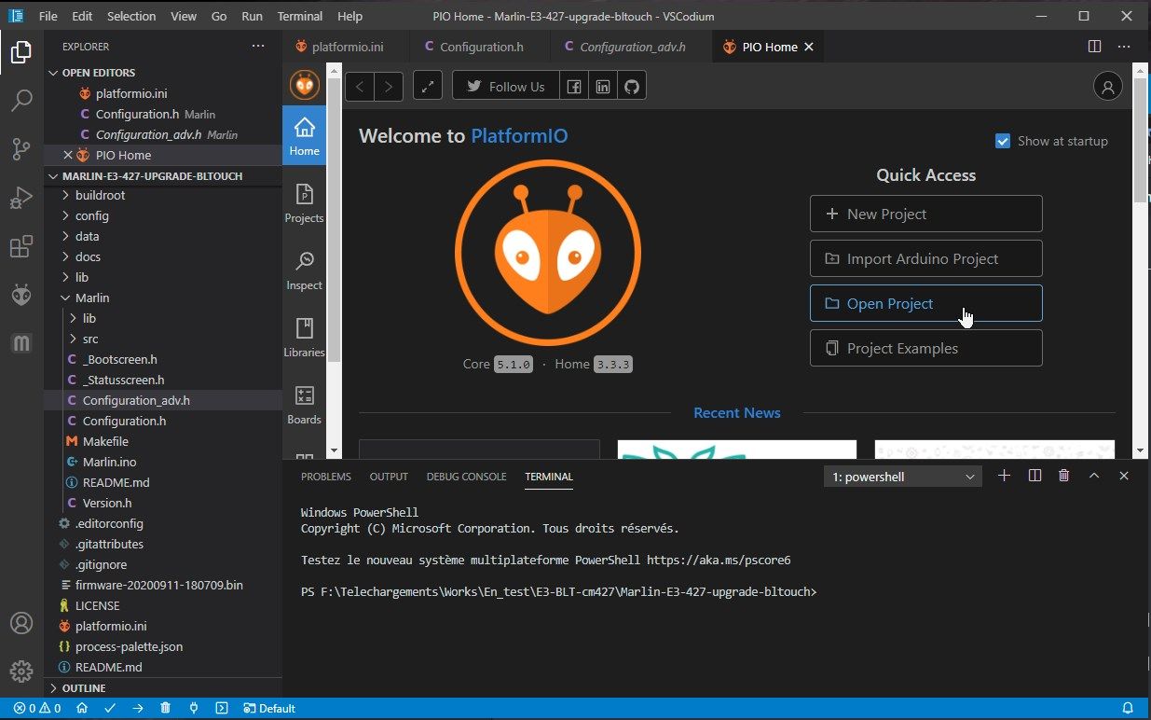The height and width of the screenshot is (720, 1151).
Task: Open the Terminal menu
Action: (x=300, y=16)
